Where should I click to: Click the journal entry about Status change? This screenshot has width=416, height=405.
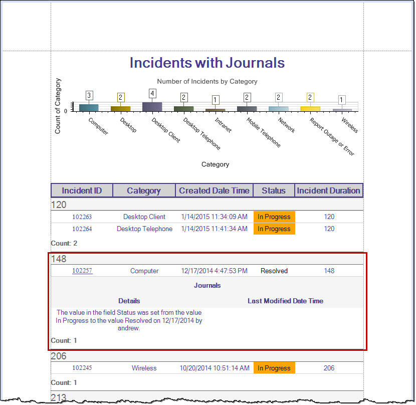(129, 320)
